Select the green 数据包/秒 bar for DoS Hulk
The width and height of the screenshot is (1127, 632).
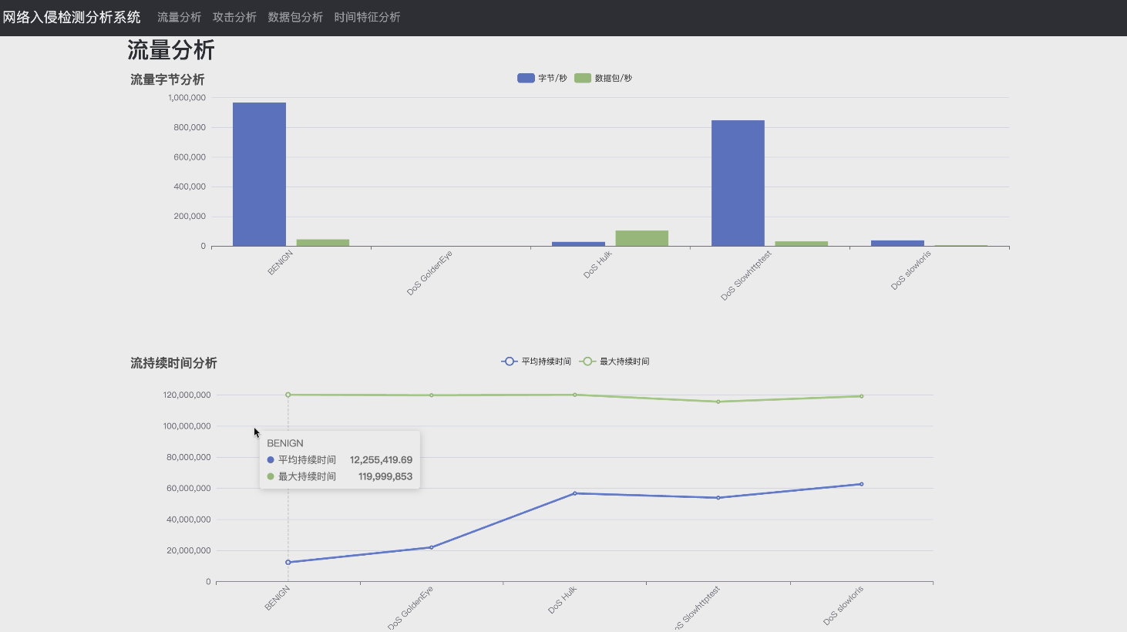tap(641, 238)
